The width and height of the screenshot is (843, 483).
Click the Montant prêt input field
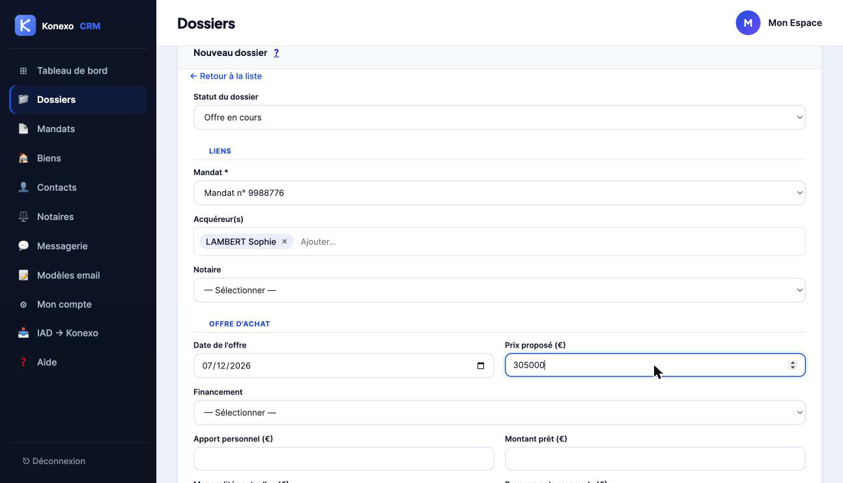655,459
